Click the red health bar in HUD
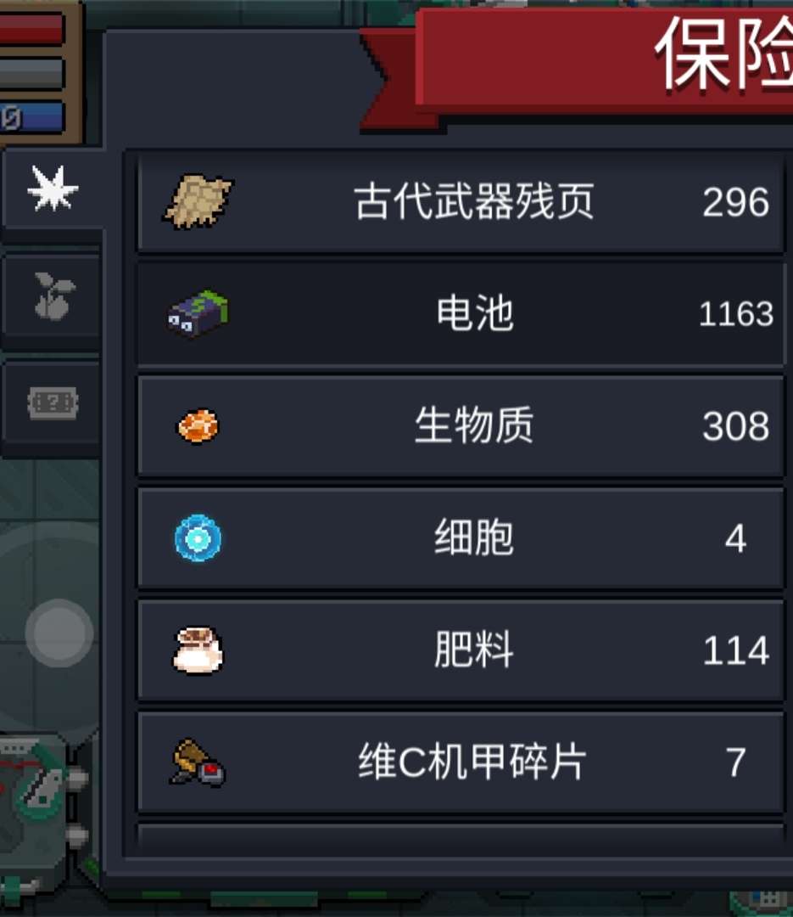 click(31, 29)
